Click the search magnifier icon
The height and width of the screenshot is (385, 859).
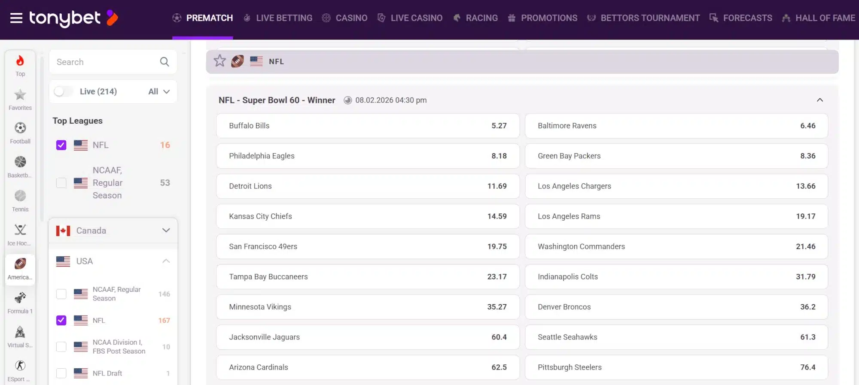click(164, 62)
